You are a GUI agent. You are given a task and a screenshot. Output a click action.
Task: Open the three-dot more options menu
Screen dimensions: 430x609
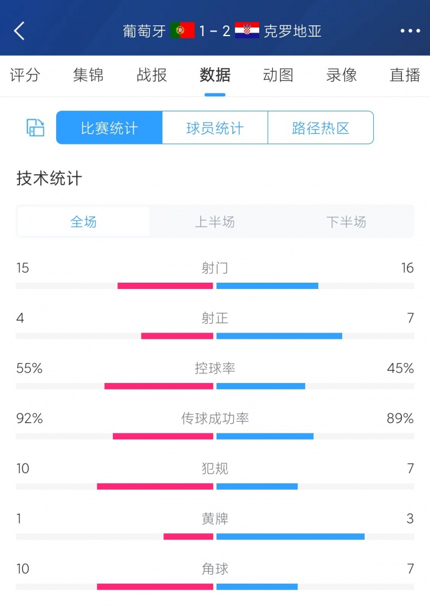(410, 31)
